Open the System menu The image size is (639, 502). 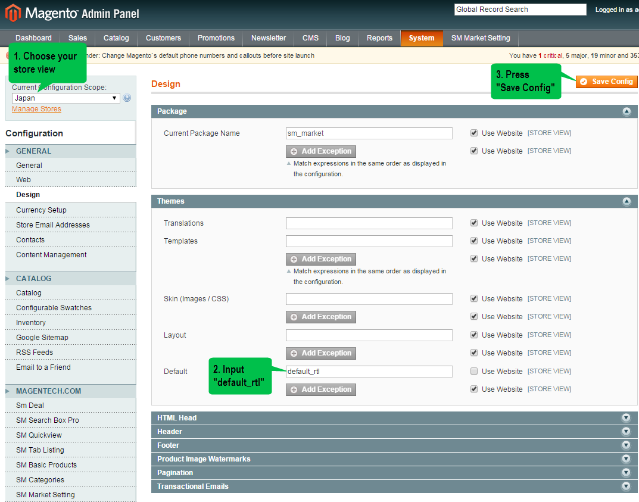[422, 38]
